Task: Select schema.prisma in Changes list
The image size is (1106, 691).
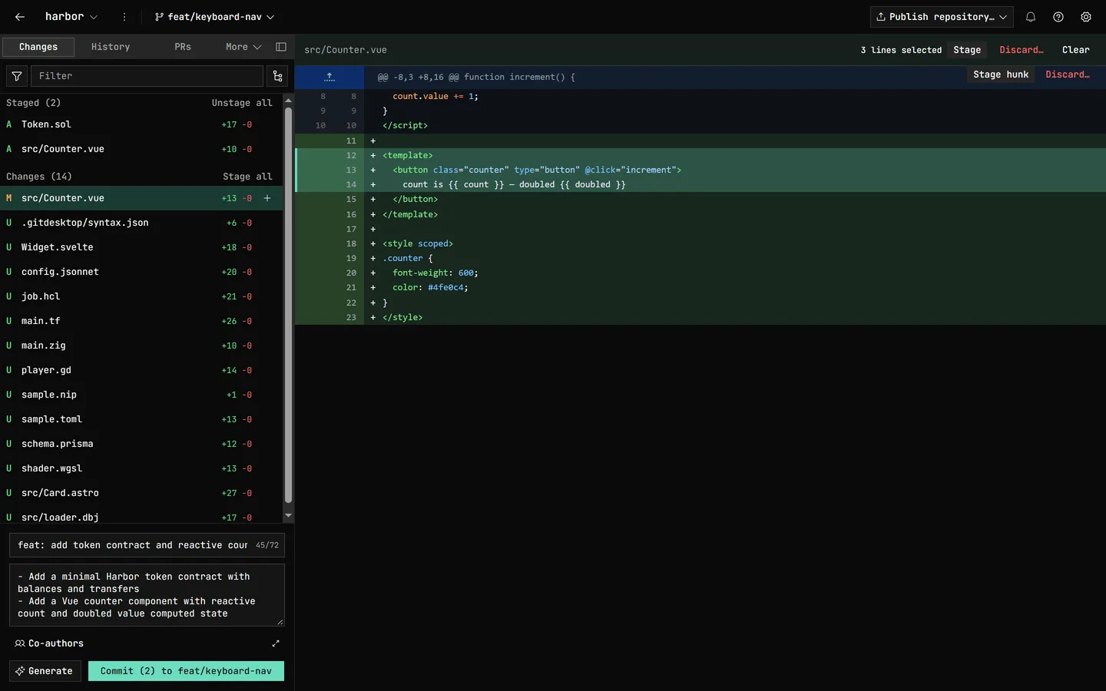Action: [x=141, y=444]
